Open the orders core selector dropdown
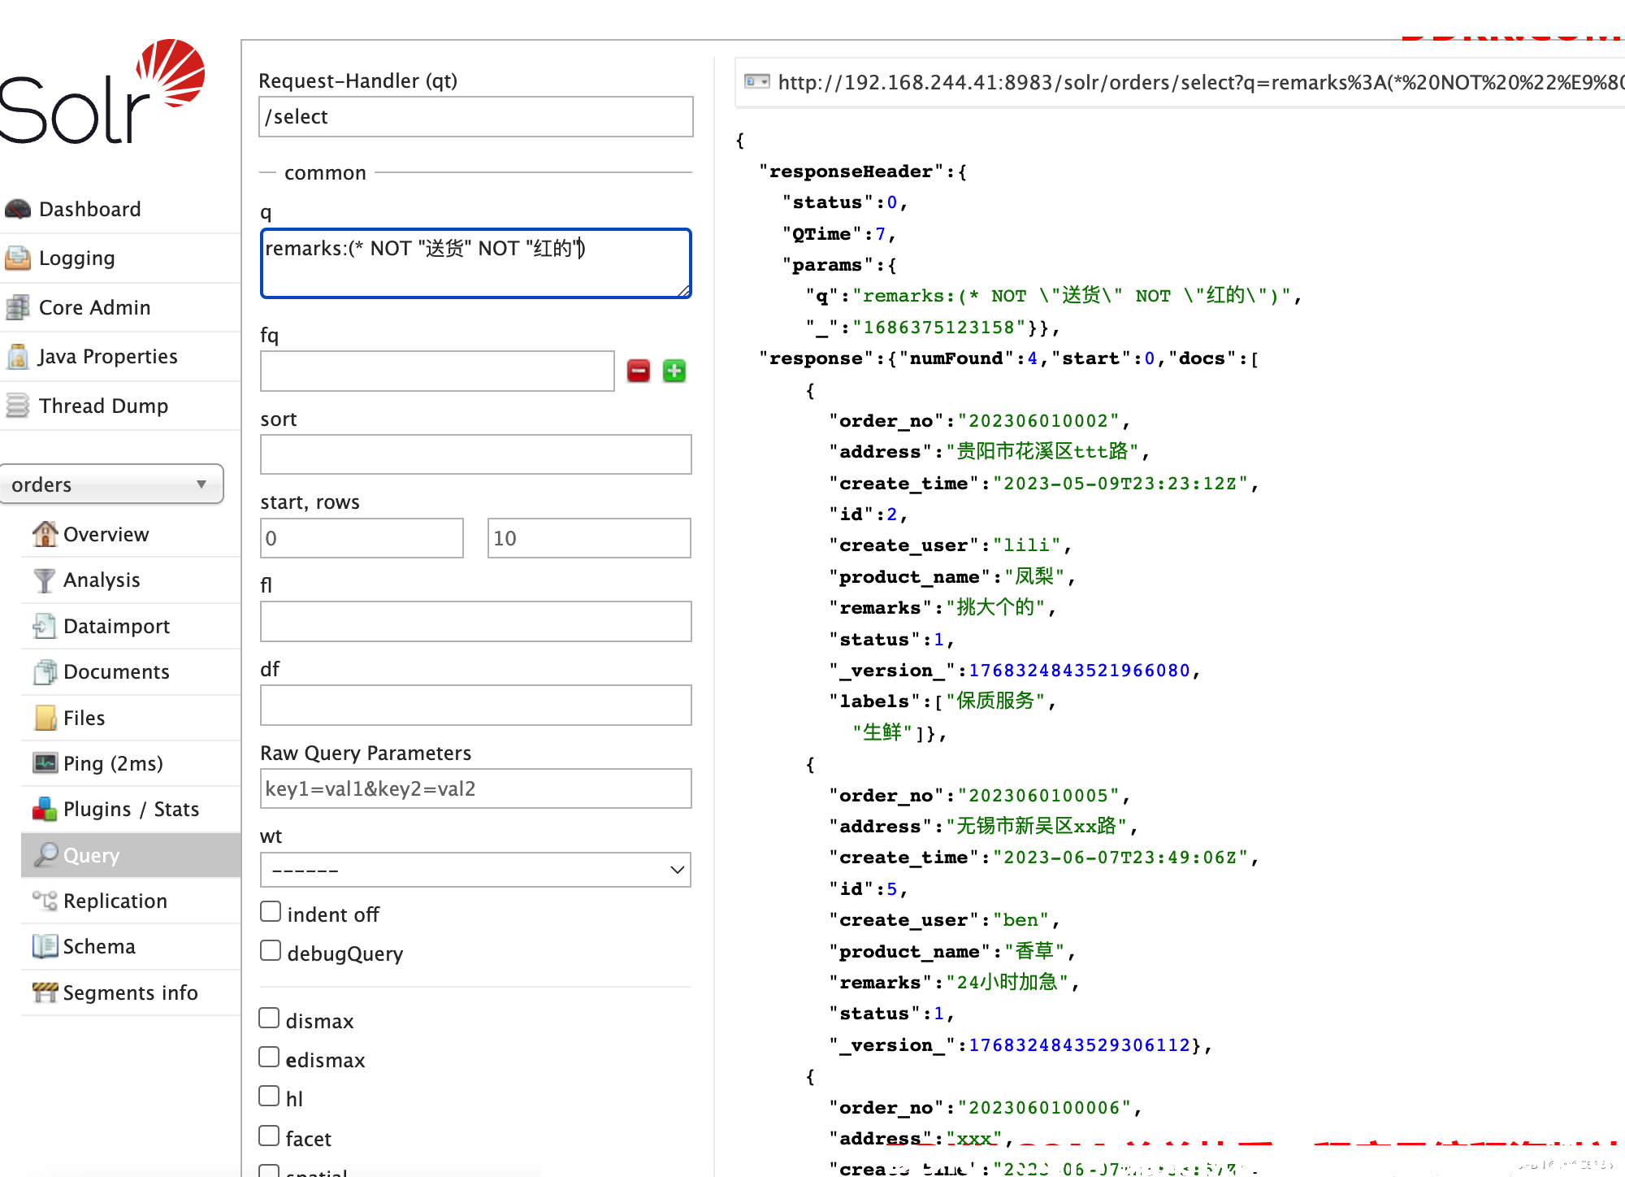 tap(110, 484)
